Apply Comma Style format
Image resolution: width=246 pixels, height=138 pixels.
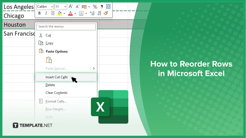pyautogui.click(x=102, y=7)
